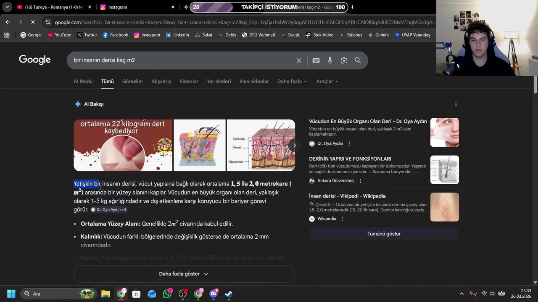Image resolution: width=538 pixels, height=302 pixels.
Task: Open the Debis bookmark
Action: coord(227,35)
